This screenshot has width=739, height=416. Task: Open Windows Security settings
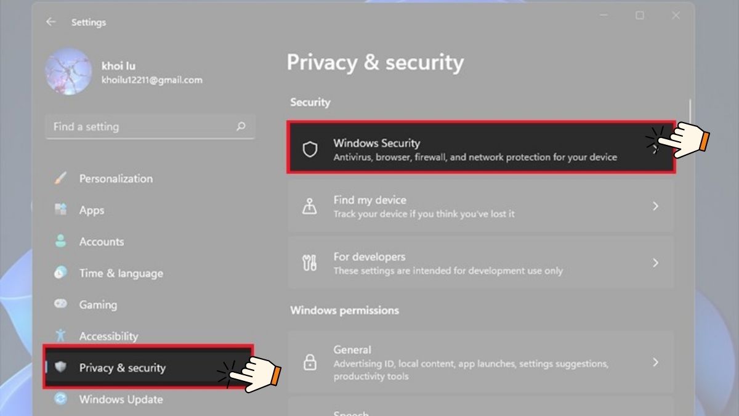(480, 148)
